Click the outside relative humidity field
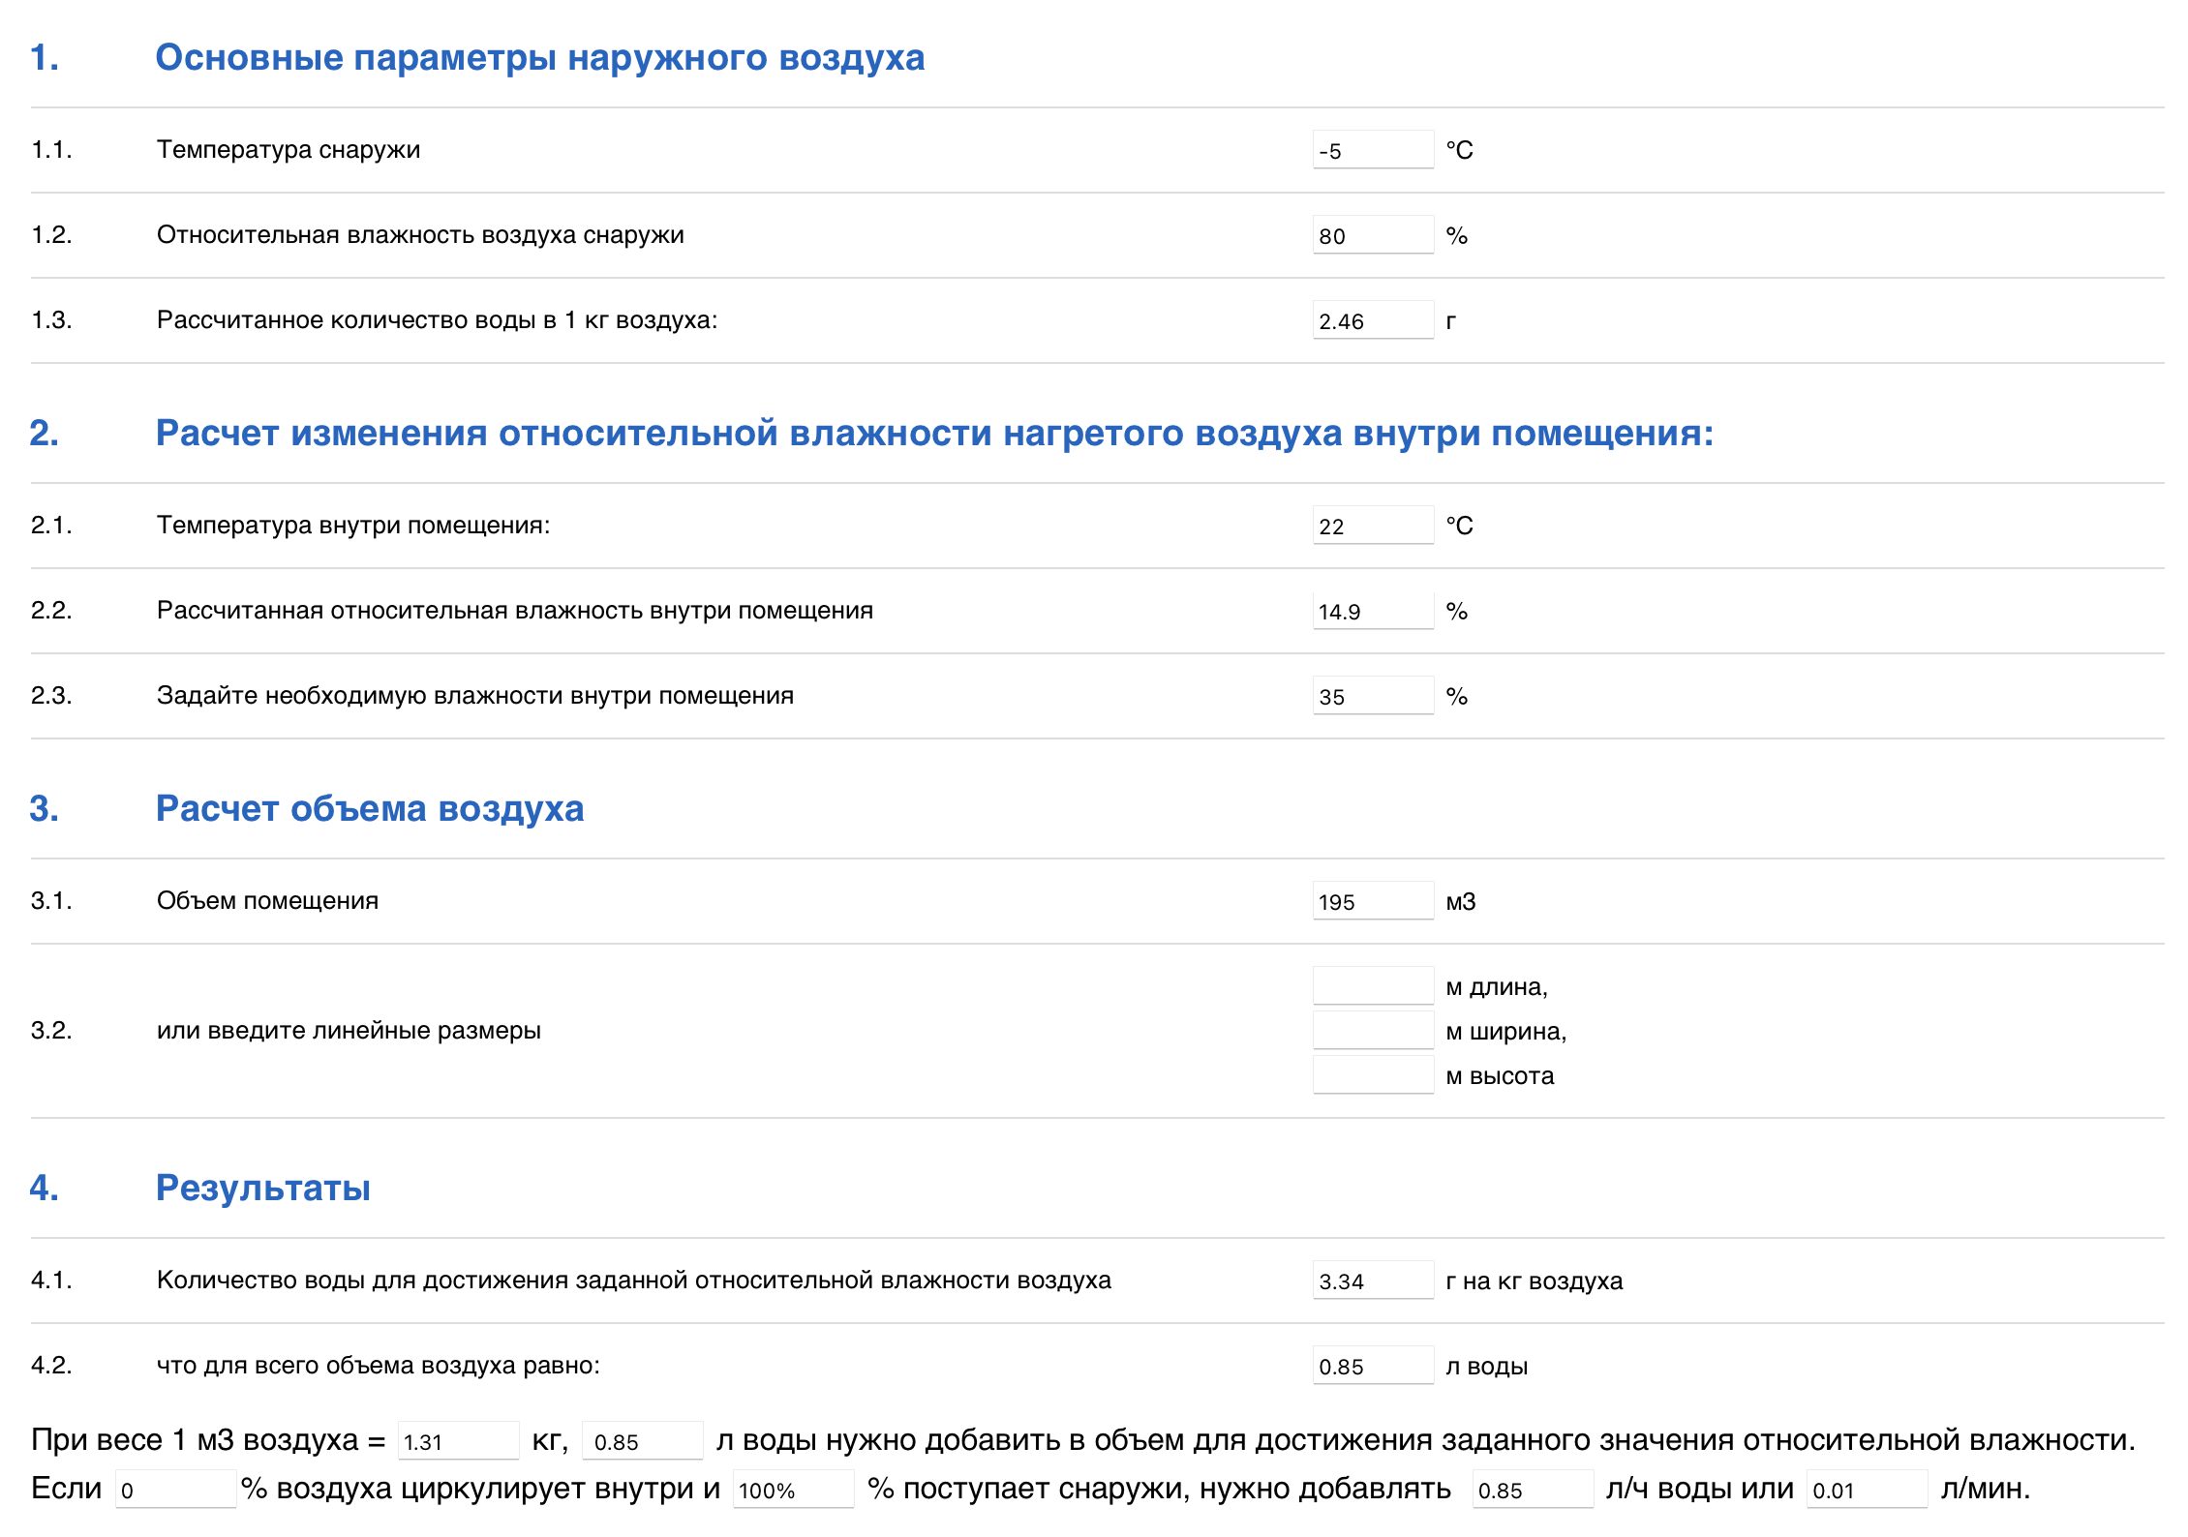This screenshot has height=1537, width=2188. click(1372, 235)
